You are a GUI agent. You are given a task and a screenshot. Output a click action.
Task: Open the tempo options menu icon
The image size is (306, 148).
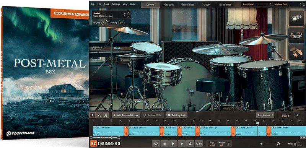[228, 144]
